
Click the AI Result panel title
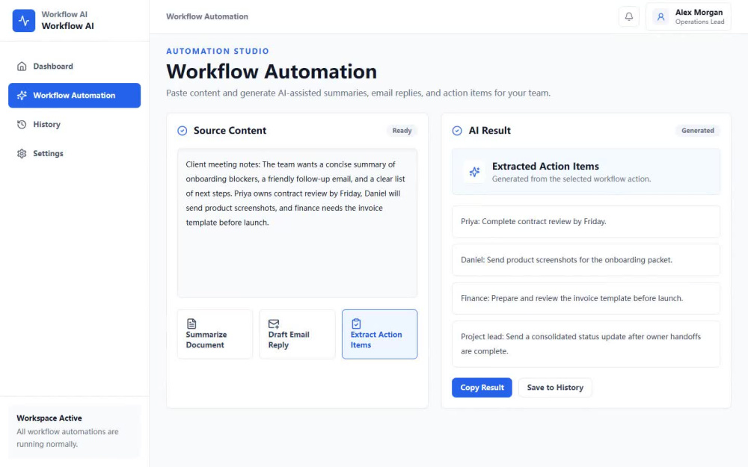(489, 131)
